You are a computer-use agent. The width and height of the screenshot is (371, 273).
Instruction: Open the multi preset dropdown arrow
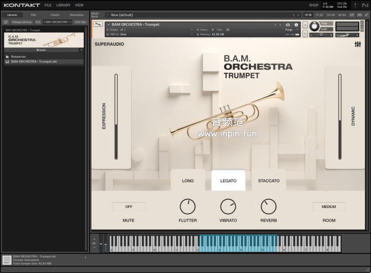pyautogui.click(x=107, y=15)
